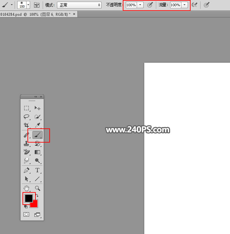Screen dimensions: 230x234
Task: Open the blend mode dropdown (正常)
Action: [x=79, y=5]
